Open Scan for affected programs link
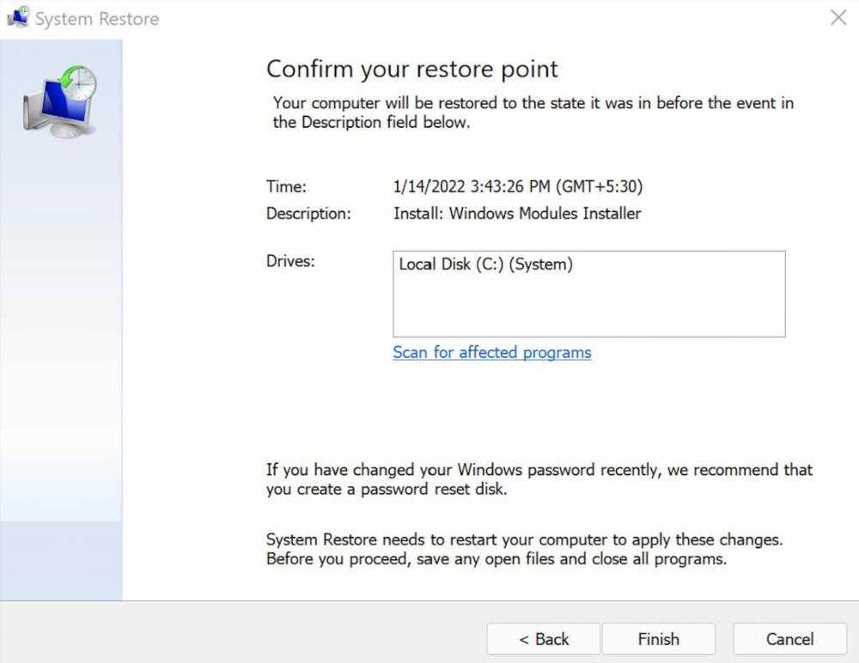This screenshot has width=859, height=663. (x=491, y=352)
